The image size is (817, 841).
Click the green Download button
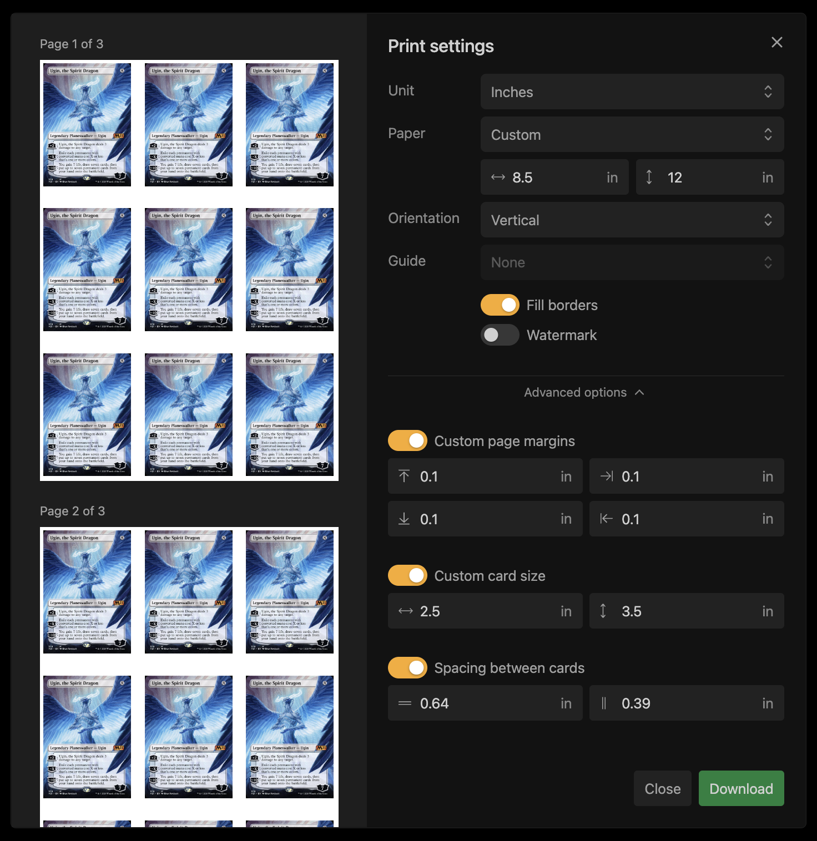(742, 788)
